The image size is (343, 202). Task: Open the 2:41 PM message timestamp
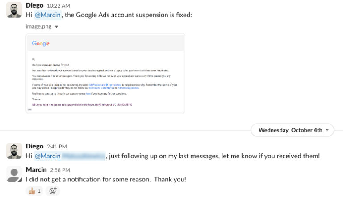[57, 147]
